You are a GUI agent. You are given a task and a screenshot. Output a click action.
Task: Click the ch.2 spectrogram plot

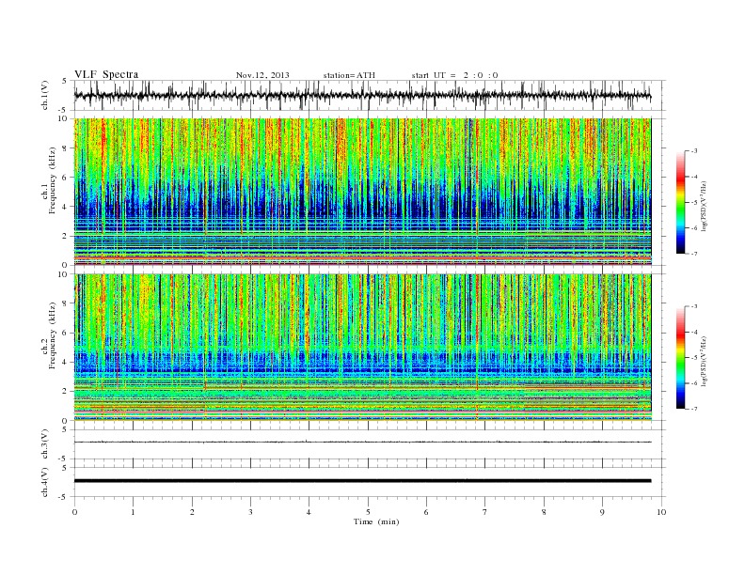point(362,348)
